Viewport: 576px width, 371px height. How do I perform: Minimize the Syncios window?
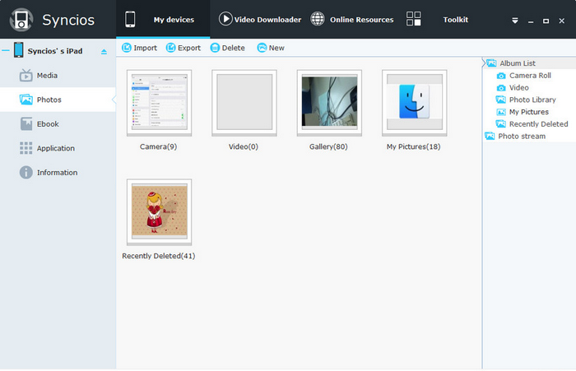531,21
